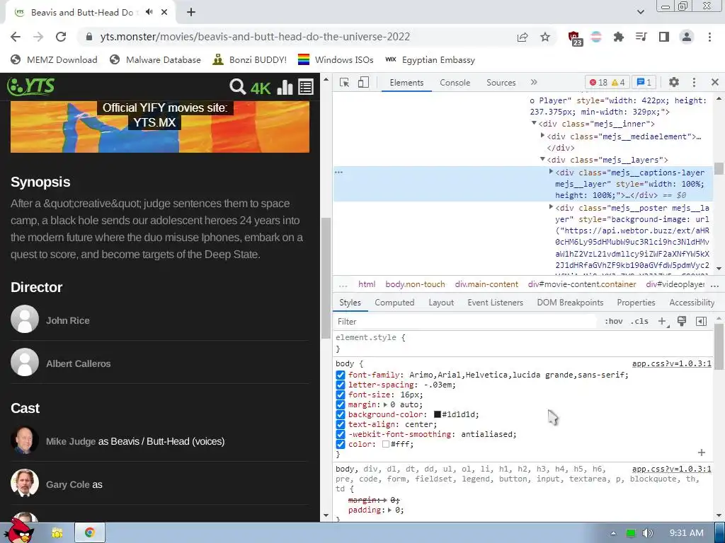Expand the mejs__captions-layer div node
This screenshot has width=725, height=543.
(551, 171)
